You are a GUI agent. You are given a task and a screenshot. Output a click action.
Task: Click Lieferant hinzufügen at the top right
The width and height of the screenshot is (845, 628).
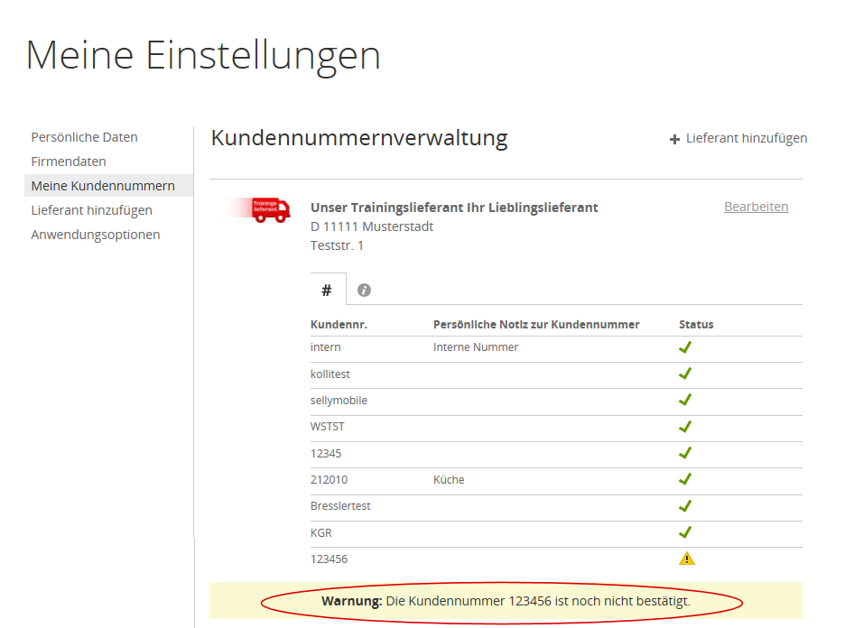(x=746, y=138)
